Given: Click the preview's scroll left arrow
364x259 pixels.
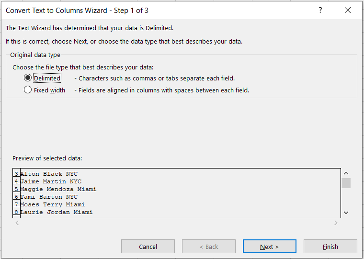Looking at the screenshot, I should click(17, 223).
